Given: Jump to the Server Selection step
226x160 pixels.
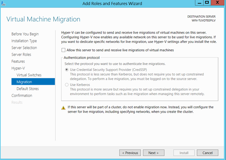Looking at the screenshot, I should tap(24, 48).
